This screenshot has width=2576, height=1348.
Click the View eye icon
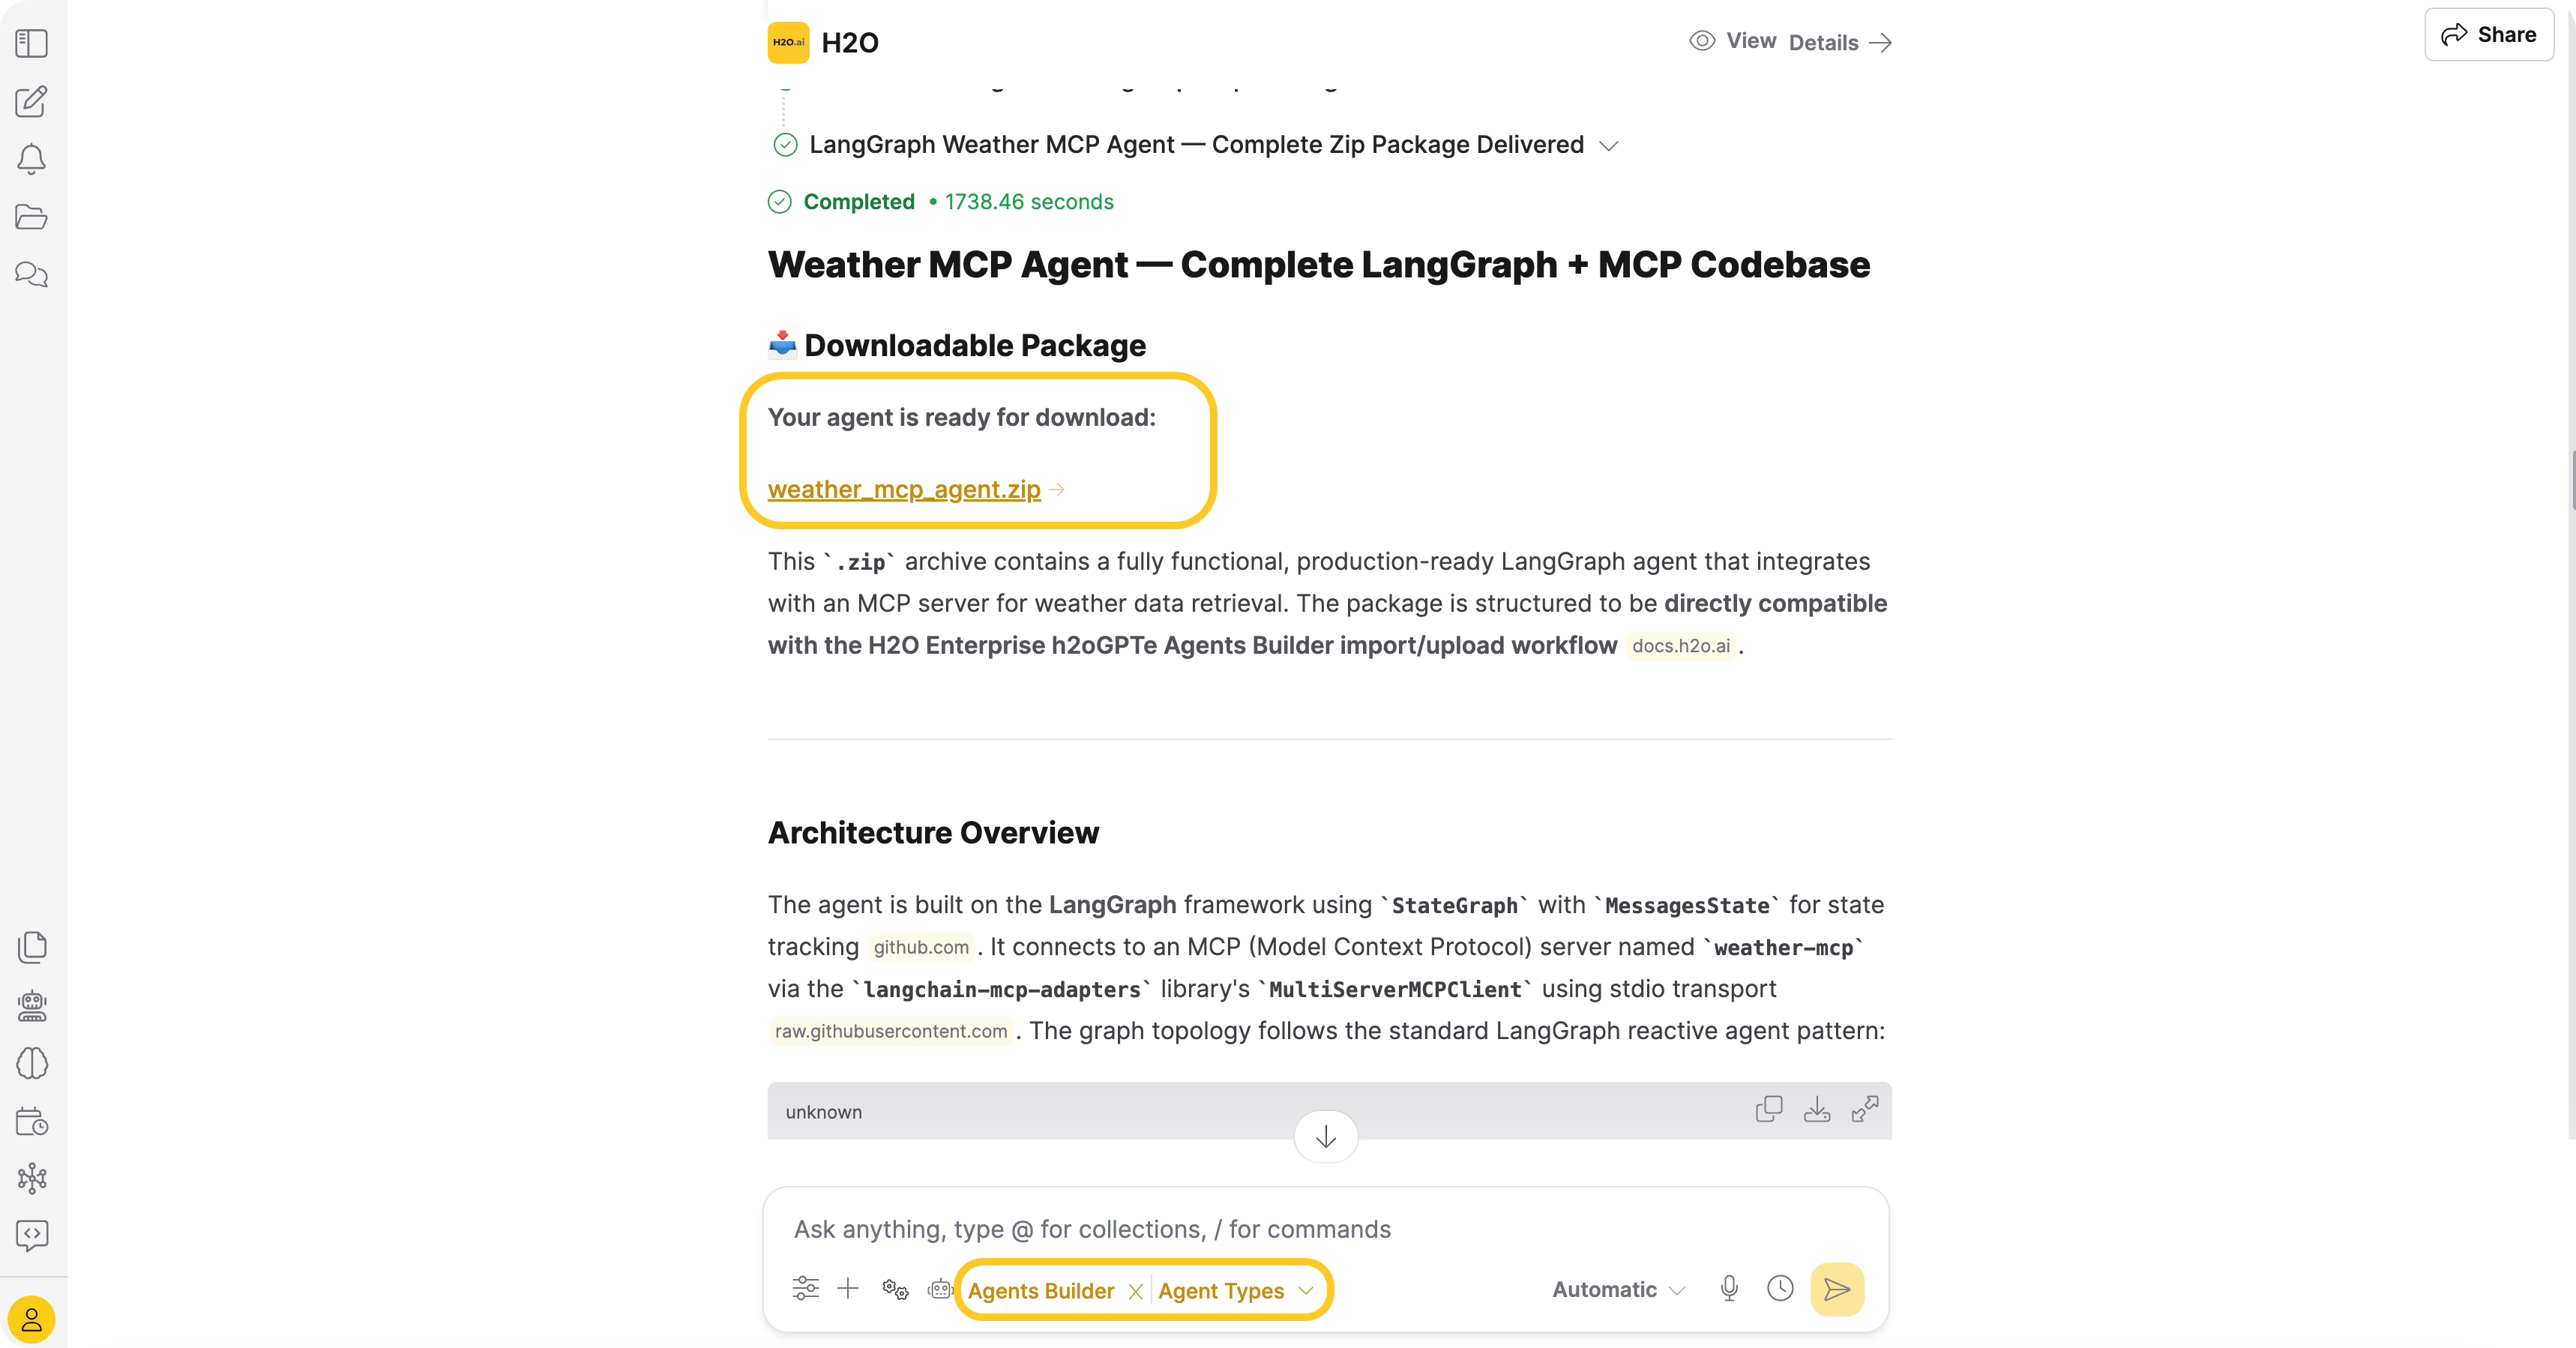1702,41
